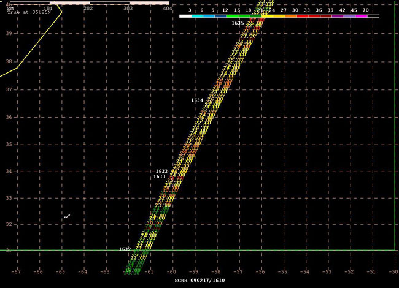This screenshot has height=288, width=399.
Task: Click the white color scale segment under 3
Action: [185, 16]
